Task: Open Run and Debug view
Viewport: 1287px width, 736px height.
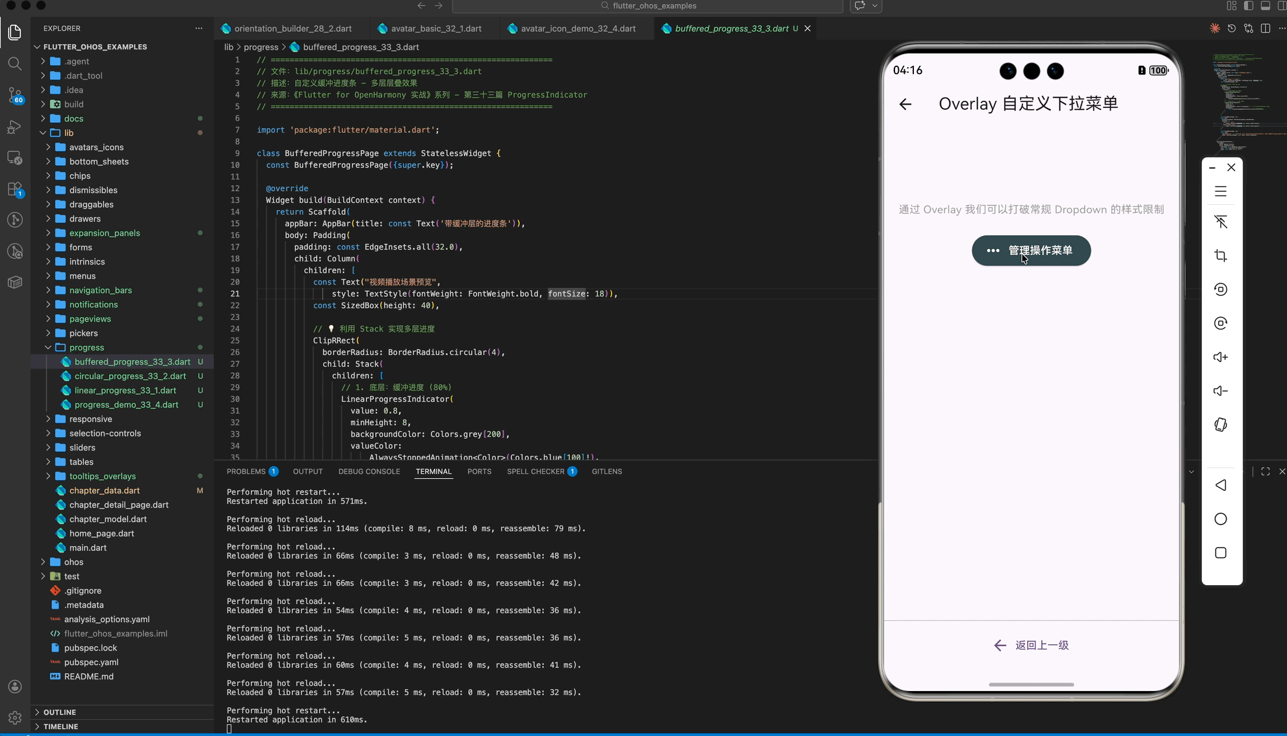Action: click(x=14, y=127)
